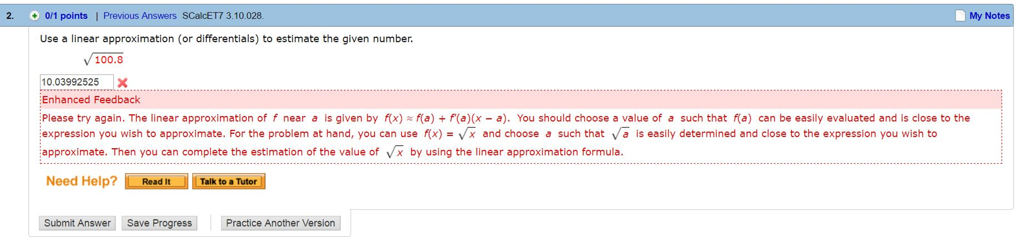Select the Use a linear approximation instruction text
The width and height of the screenshot is (1016, 237).
[226, 39]
